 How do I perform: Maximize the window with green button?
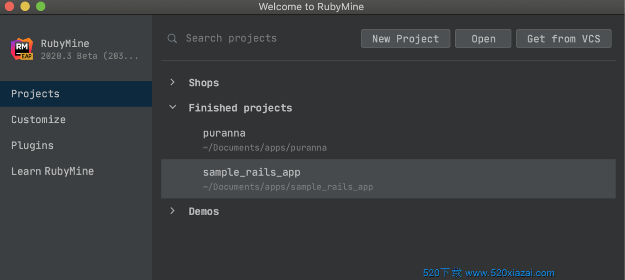pyautogui.click(x=41, y=7)
